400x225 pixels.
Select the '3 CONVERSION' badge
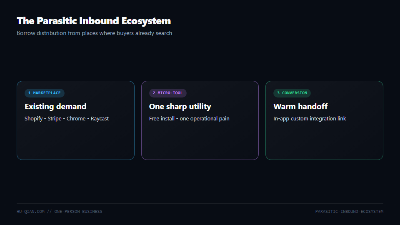point(292,93)
